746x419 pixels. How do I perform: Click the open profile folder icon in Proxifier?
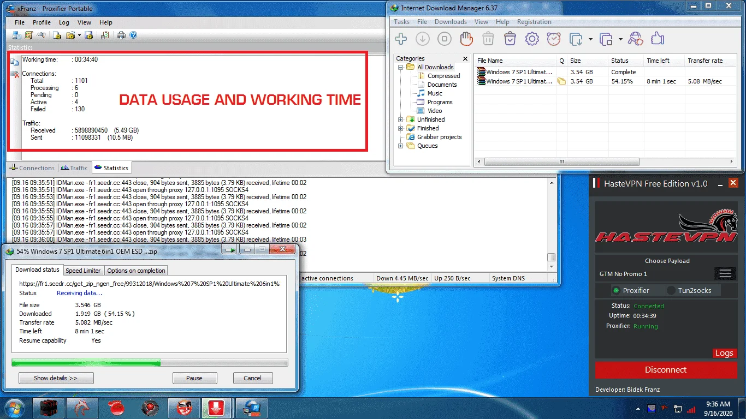(70, 35)
